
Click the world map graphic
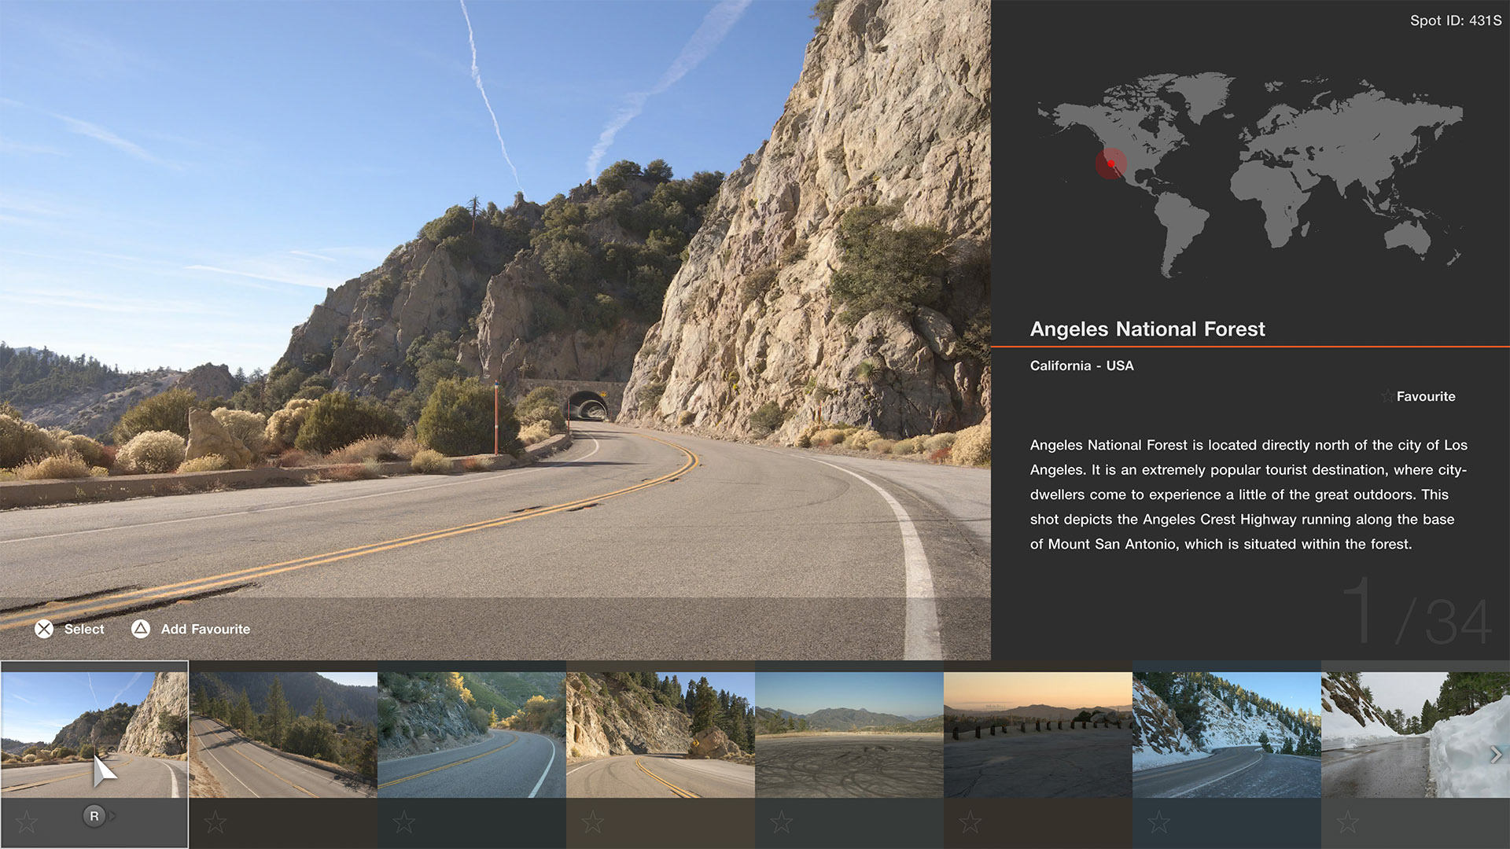[1250, 175]
